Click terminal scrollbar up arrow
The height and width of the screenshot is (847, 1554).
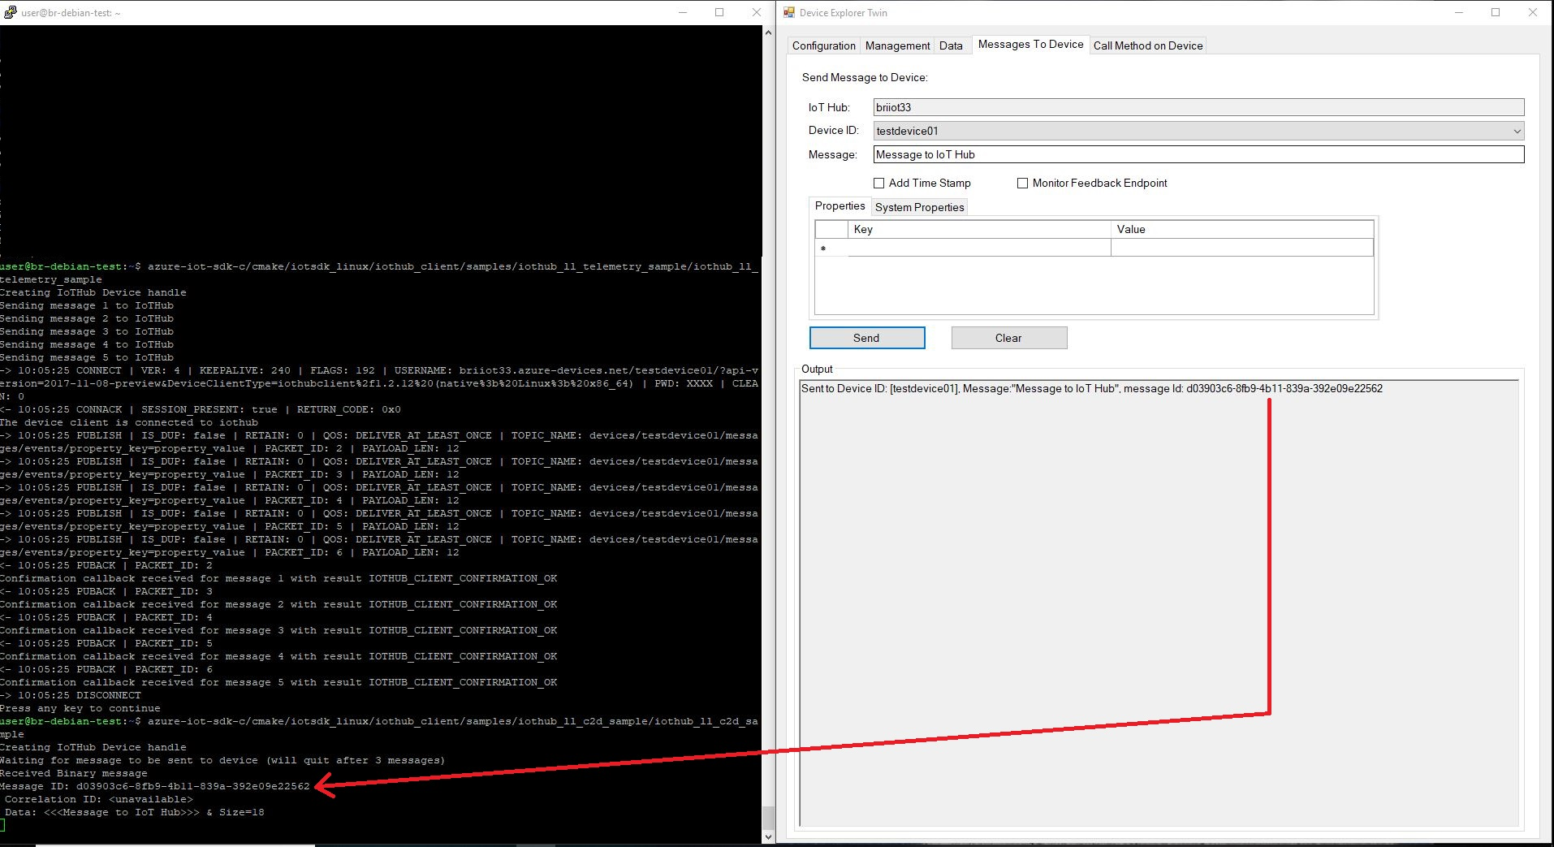(768, 32)
